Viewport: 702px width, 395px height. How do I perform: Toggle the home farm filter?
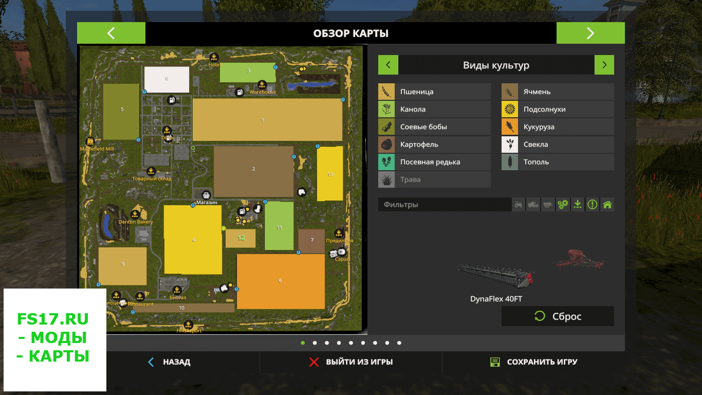click(x=607, y=205)
